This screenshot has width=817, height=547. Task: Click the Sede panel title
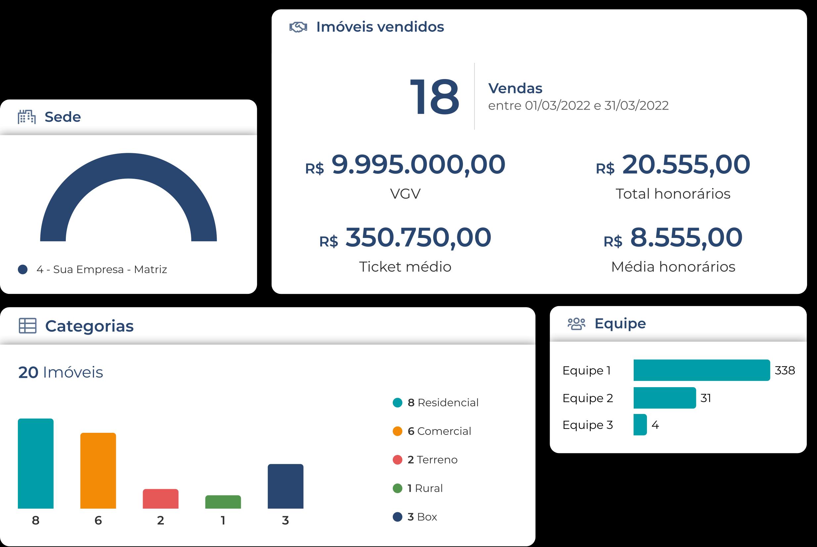click(x=63, y=117)
